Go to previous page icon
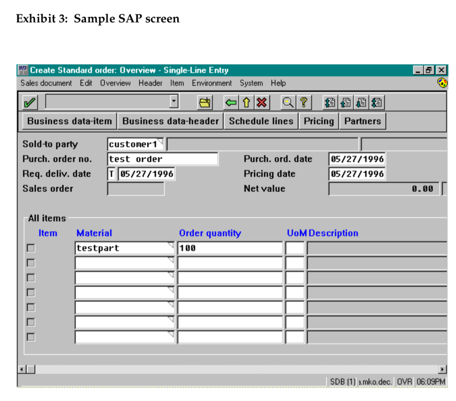Viewport: 456px width, 401px height. point(346,102)
